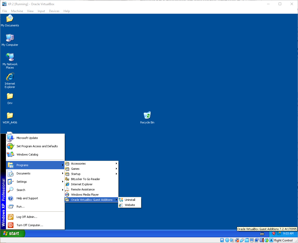Viewport: 298px width, 243px height.
Task: Click the VirtualBox network status icon
Action: [237, 240]
